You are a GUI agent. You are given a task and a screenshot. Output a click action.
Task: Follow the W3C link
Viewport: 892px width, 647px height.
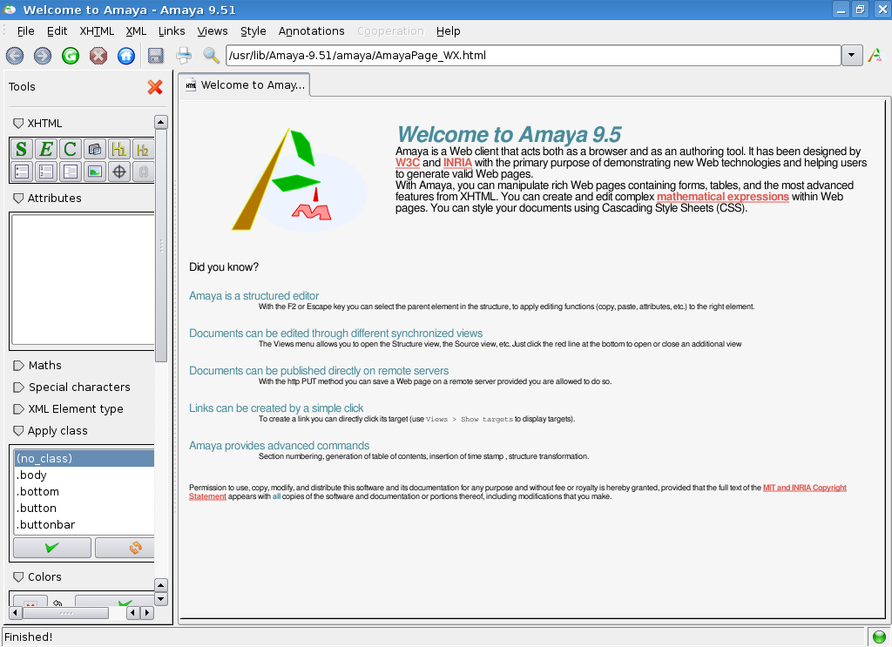[408, 163]
